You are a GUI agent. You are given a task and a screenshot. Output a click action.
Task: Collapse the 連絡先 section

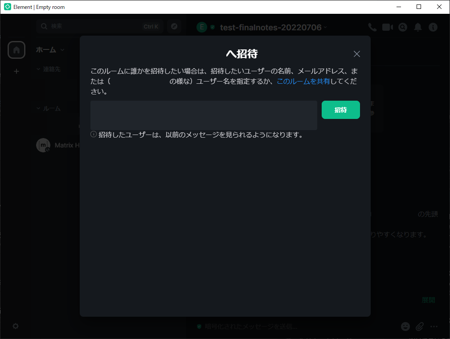38,69
